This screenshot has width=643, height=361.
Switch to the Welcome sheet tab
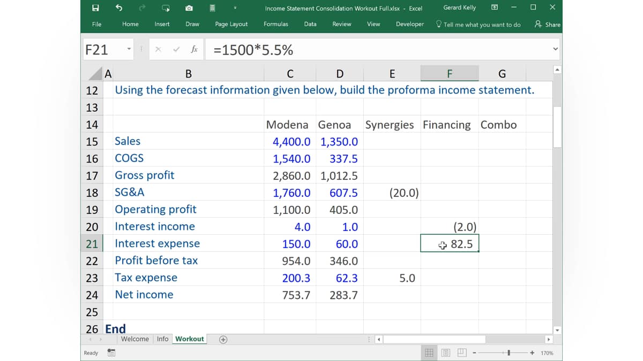click(x=135, y=339)
